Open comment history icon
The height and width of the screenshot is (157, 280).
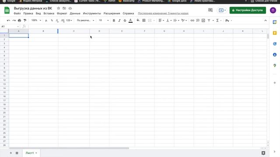tap(210, 10)
